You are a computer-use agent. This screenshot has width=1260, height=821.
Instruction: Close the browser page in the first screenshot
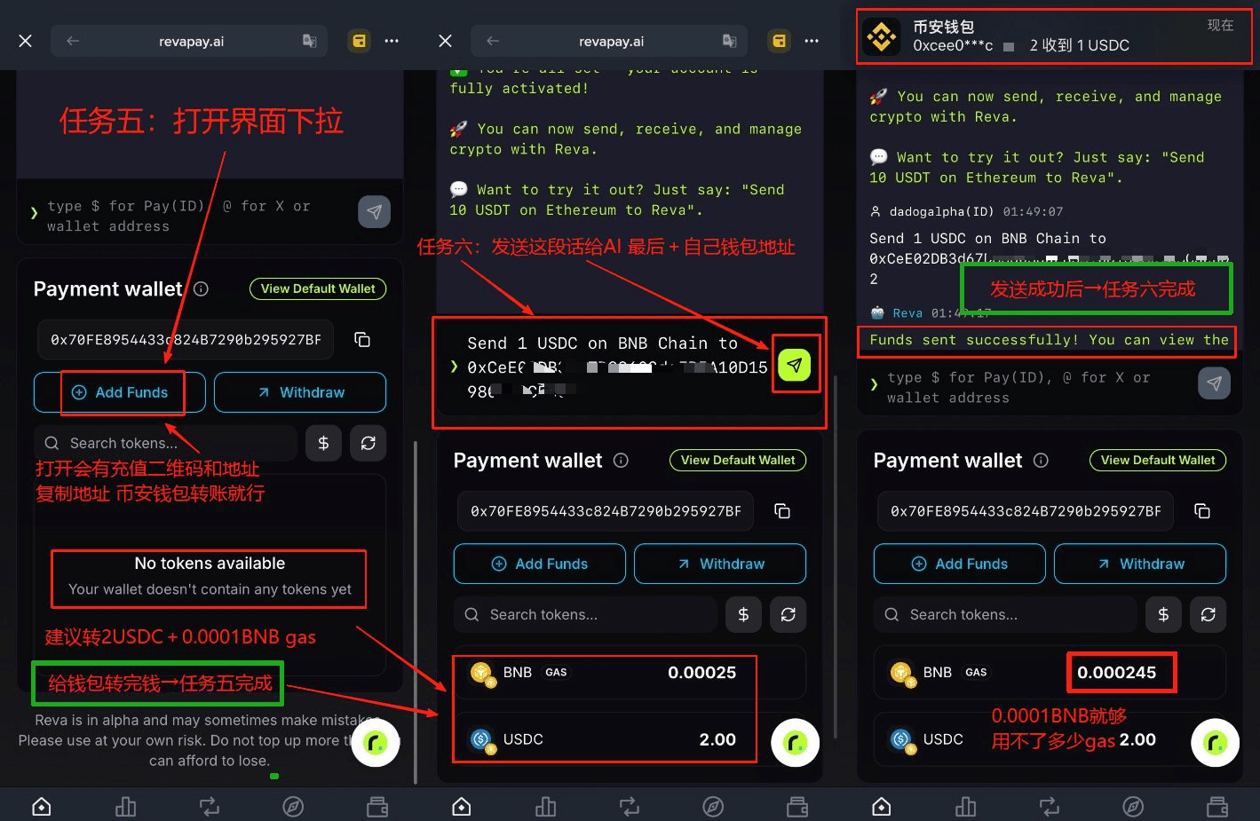coord(26,41)
